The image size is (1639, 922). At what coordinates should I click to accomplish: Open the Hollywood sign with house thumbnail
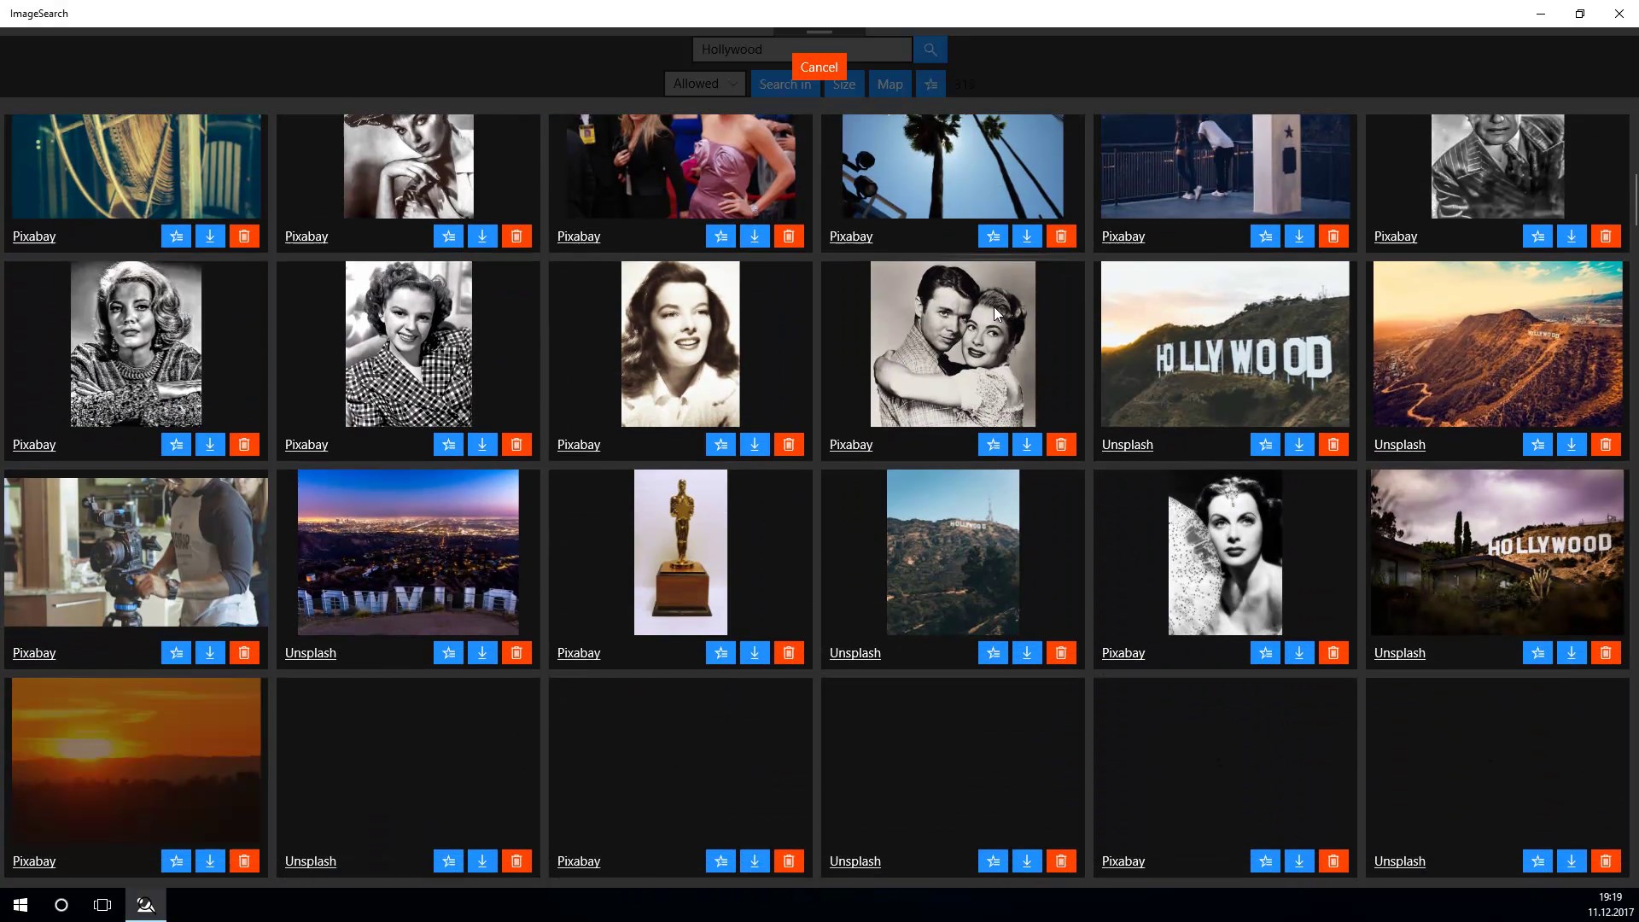(1496, 552)
